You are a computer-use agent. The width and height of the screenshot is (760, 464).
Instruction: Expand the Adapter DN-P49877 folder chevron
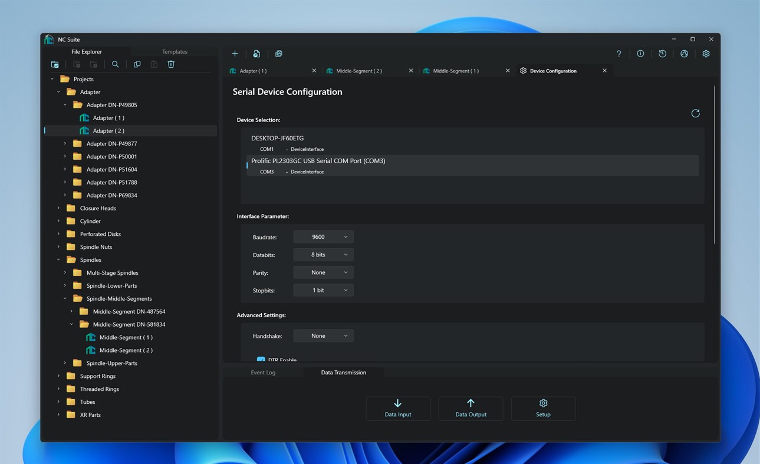click(65, 144)
